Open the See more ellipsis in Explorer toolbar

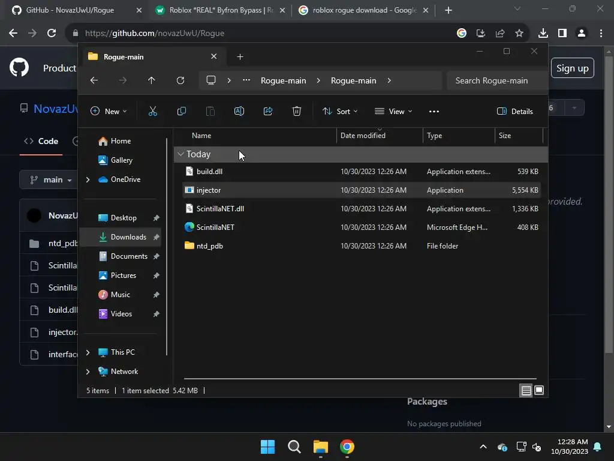coord(434,111)
